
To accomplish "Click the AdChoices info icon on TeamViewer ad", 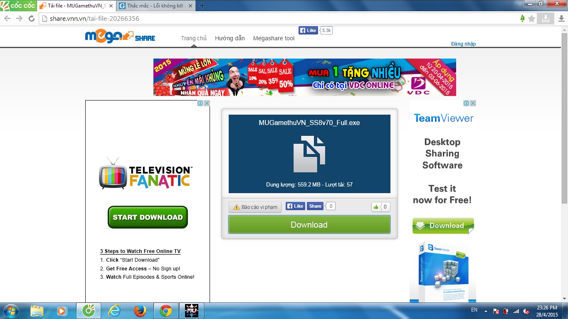I will click(x=466, y=103).
